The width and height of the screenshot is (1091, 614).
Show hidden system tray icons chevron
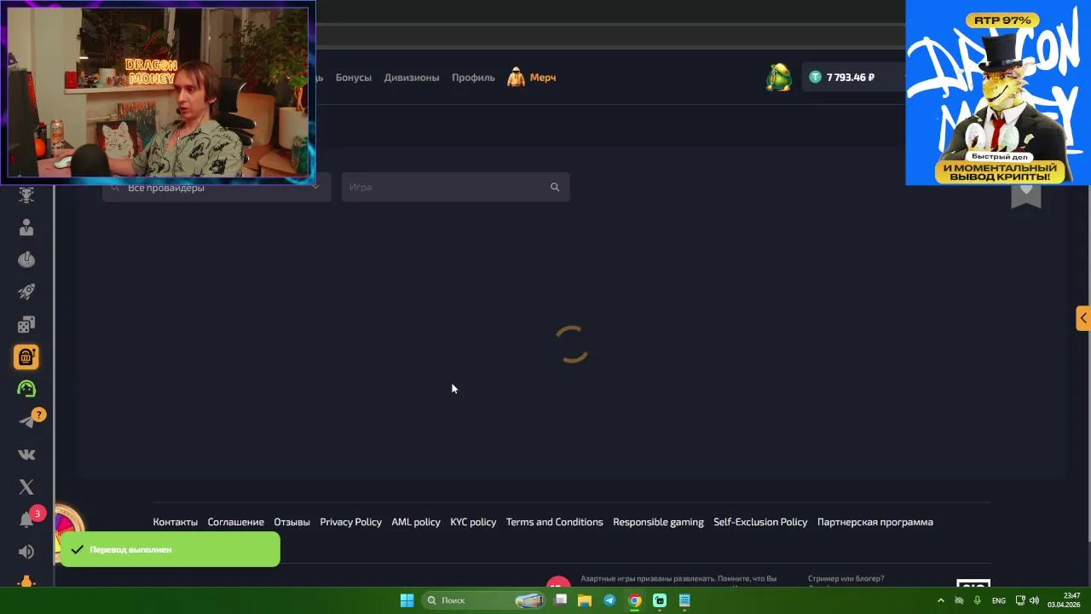coord(941,600)
